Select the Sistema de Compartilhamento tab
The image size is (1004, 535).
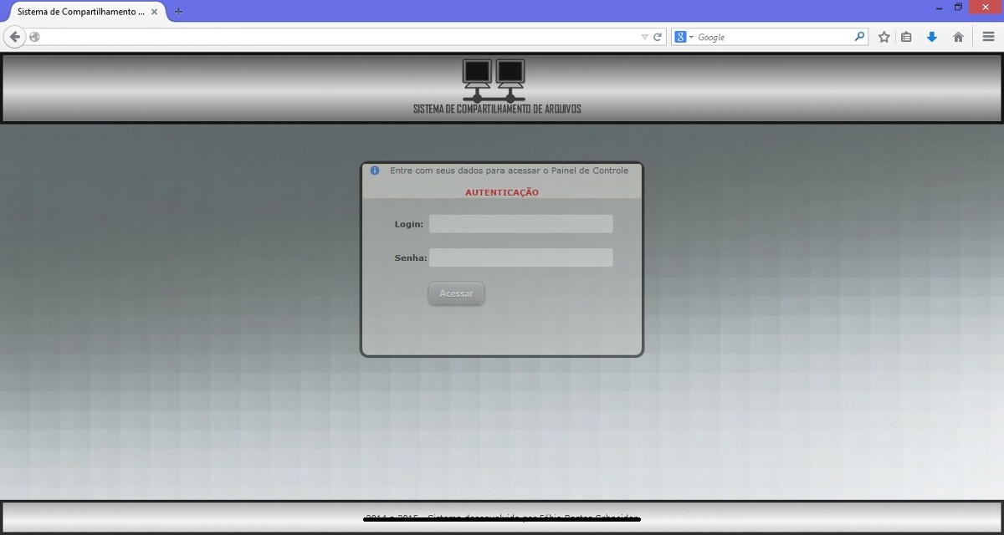click(80, 12)
